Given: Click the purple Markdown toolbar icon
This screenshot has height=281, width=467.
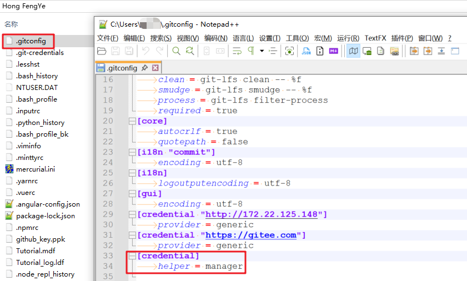Looking at the screenshot, I should click(334, 51).
